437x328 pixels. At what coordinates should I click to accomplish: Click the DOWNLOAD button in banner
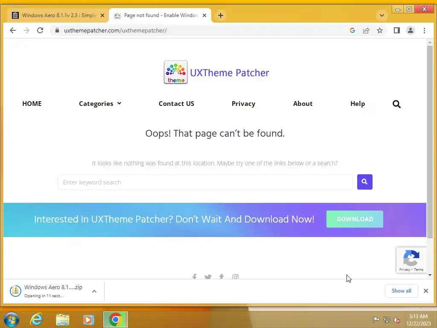[x=355, y=219]
